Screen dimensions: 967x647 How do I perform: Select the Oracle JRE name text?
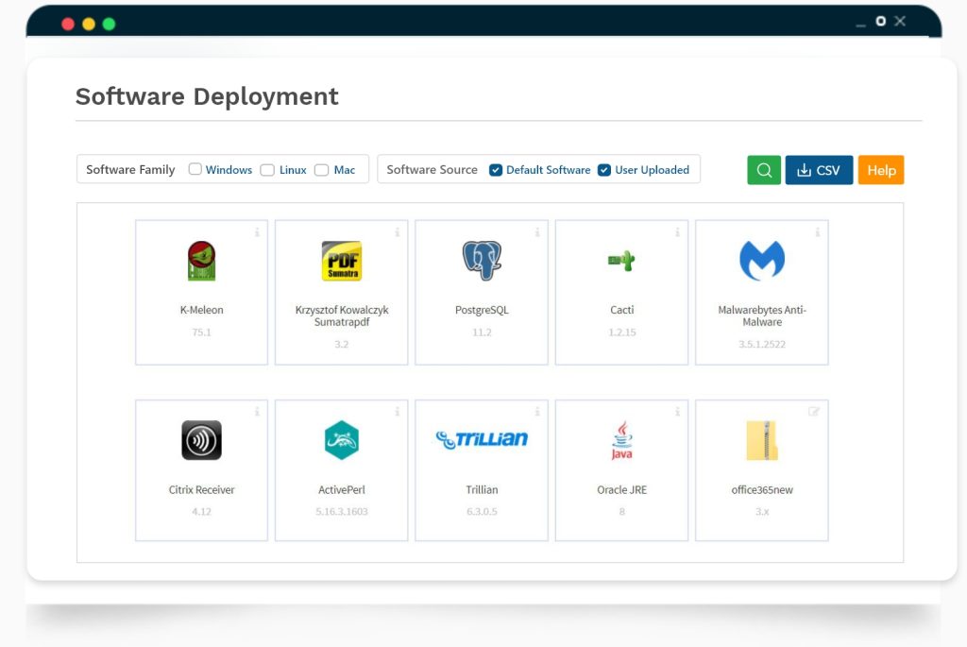[621, 489]
